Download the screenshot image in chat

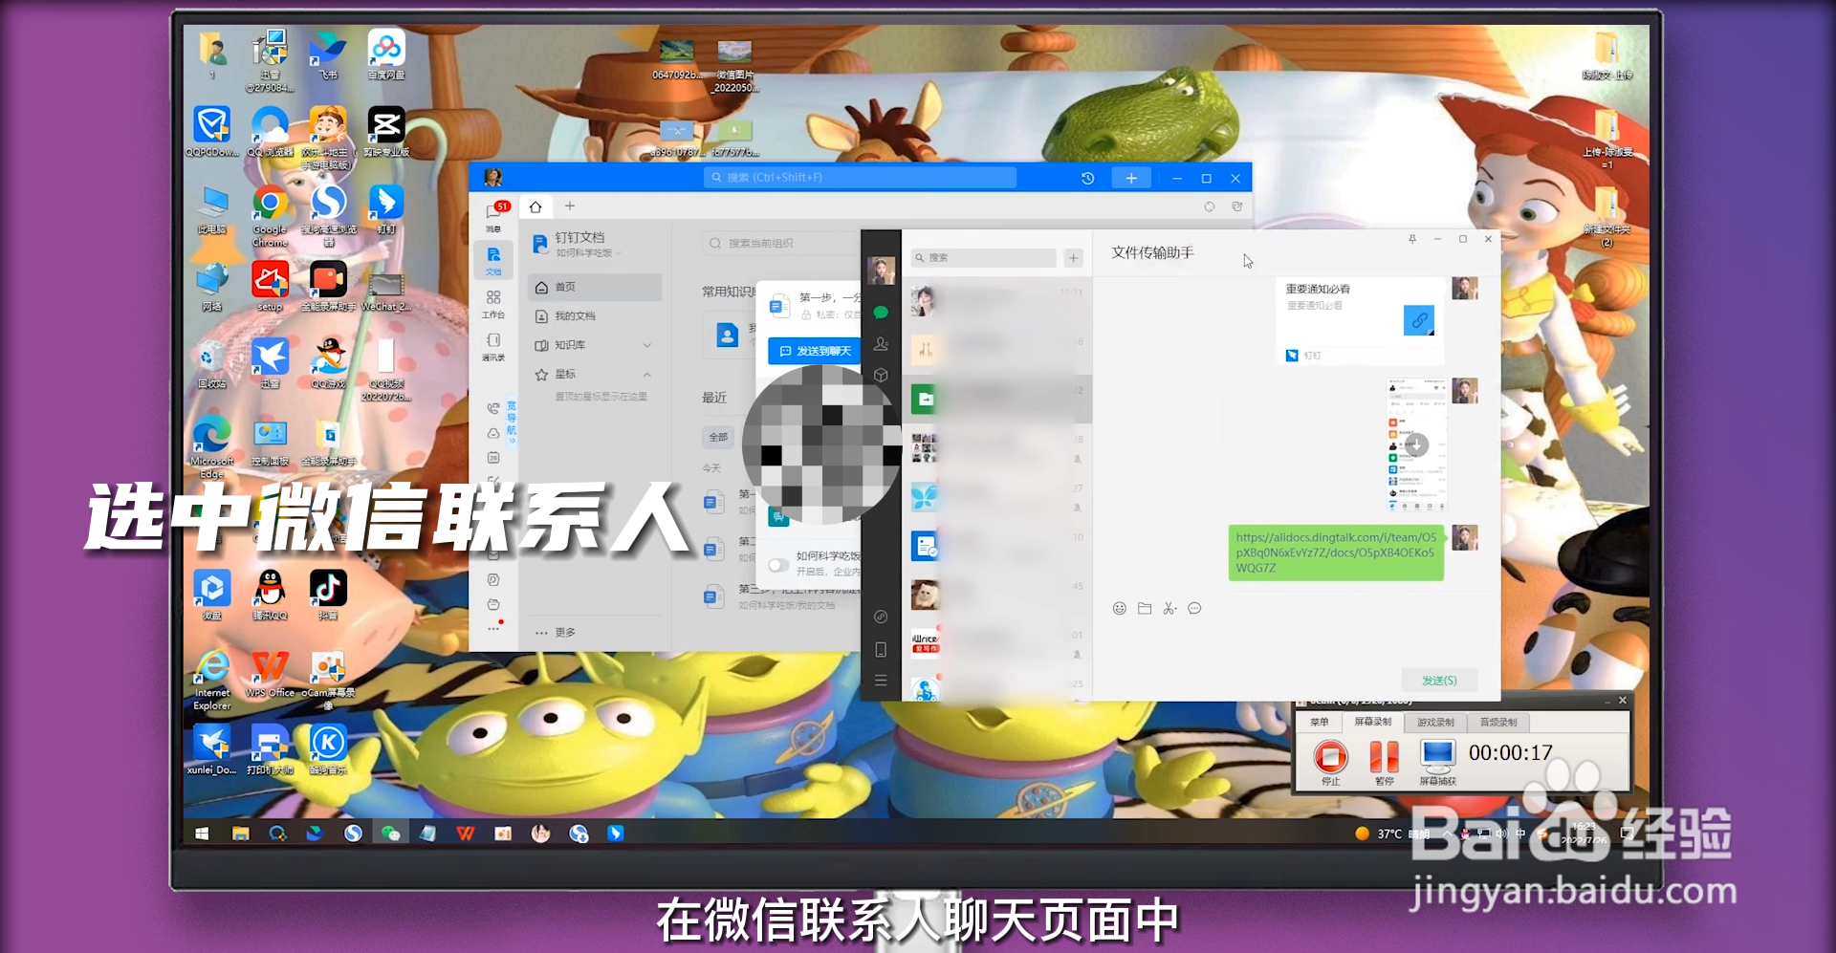pyautogui.click(x=1416, y=445)
